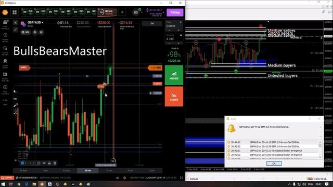
Task: Toggle sound with the speaker icon
Action: (118, 178)
